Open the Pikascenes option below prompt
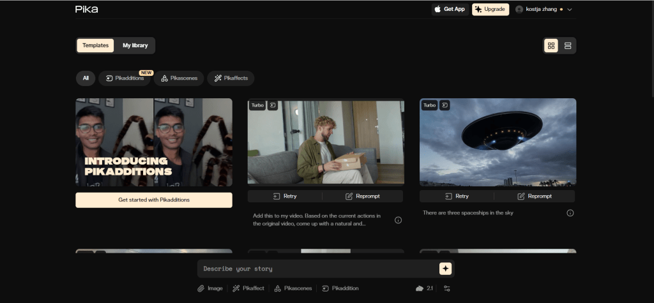This screenshot has width=654, height=303. (x=293, y=288)
